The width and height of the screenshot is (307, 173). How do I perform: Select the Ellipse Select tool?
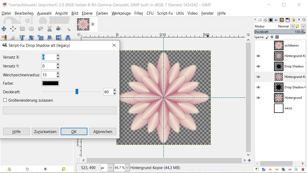pos(31,29)
